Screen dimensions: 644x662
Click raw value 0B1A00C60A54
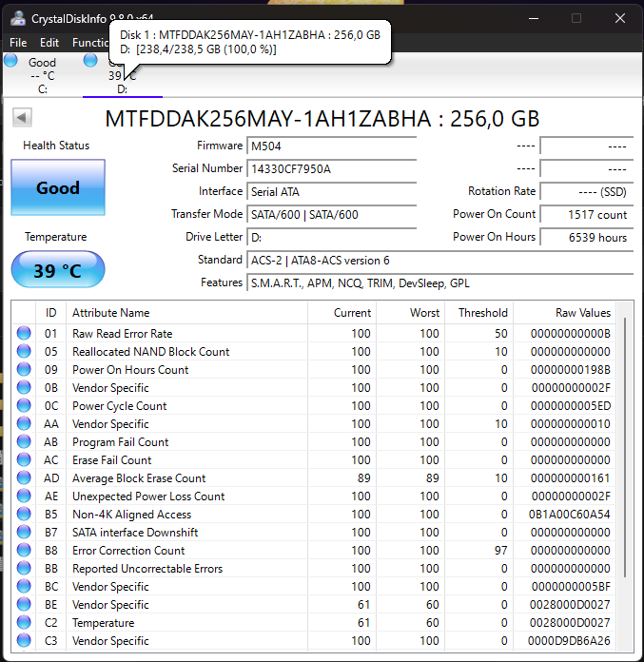pos(569,515)
